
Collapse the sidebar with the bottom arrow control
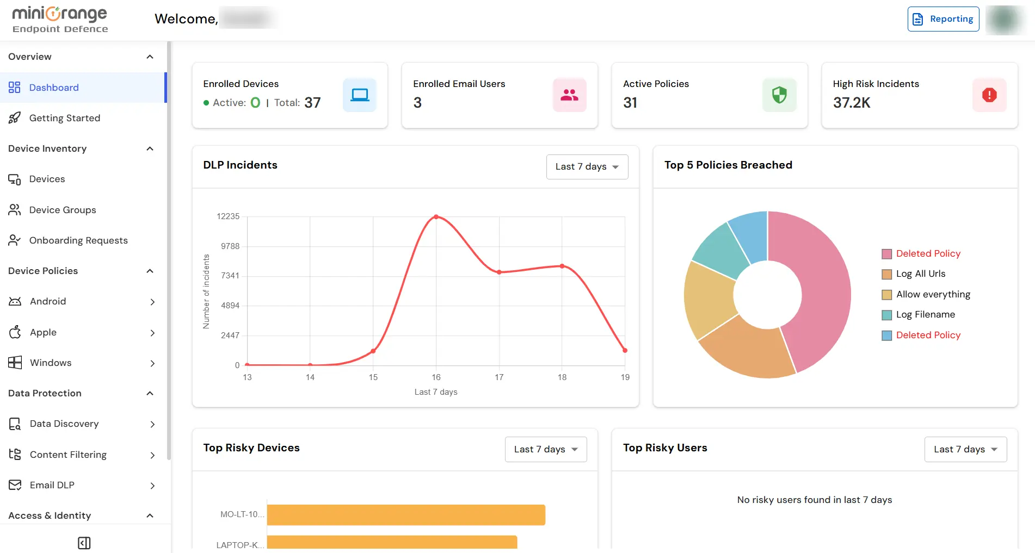tap(84, 543)
